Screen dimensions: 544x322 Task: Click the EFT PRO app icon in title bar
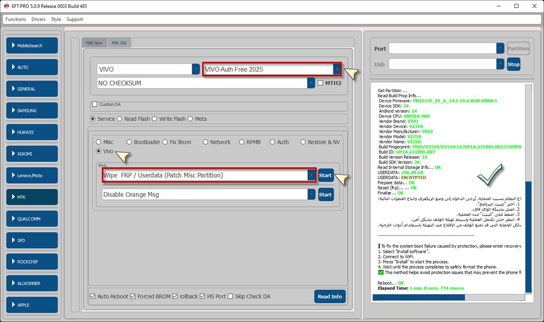point(6,6)
